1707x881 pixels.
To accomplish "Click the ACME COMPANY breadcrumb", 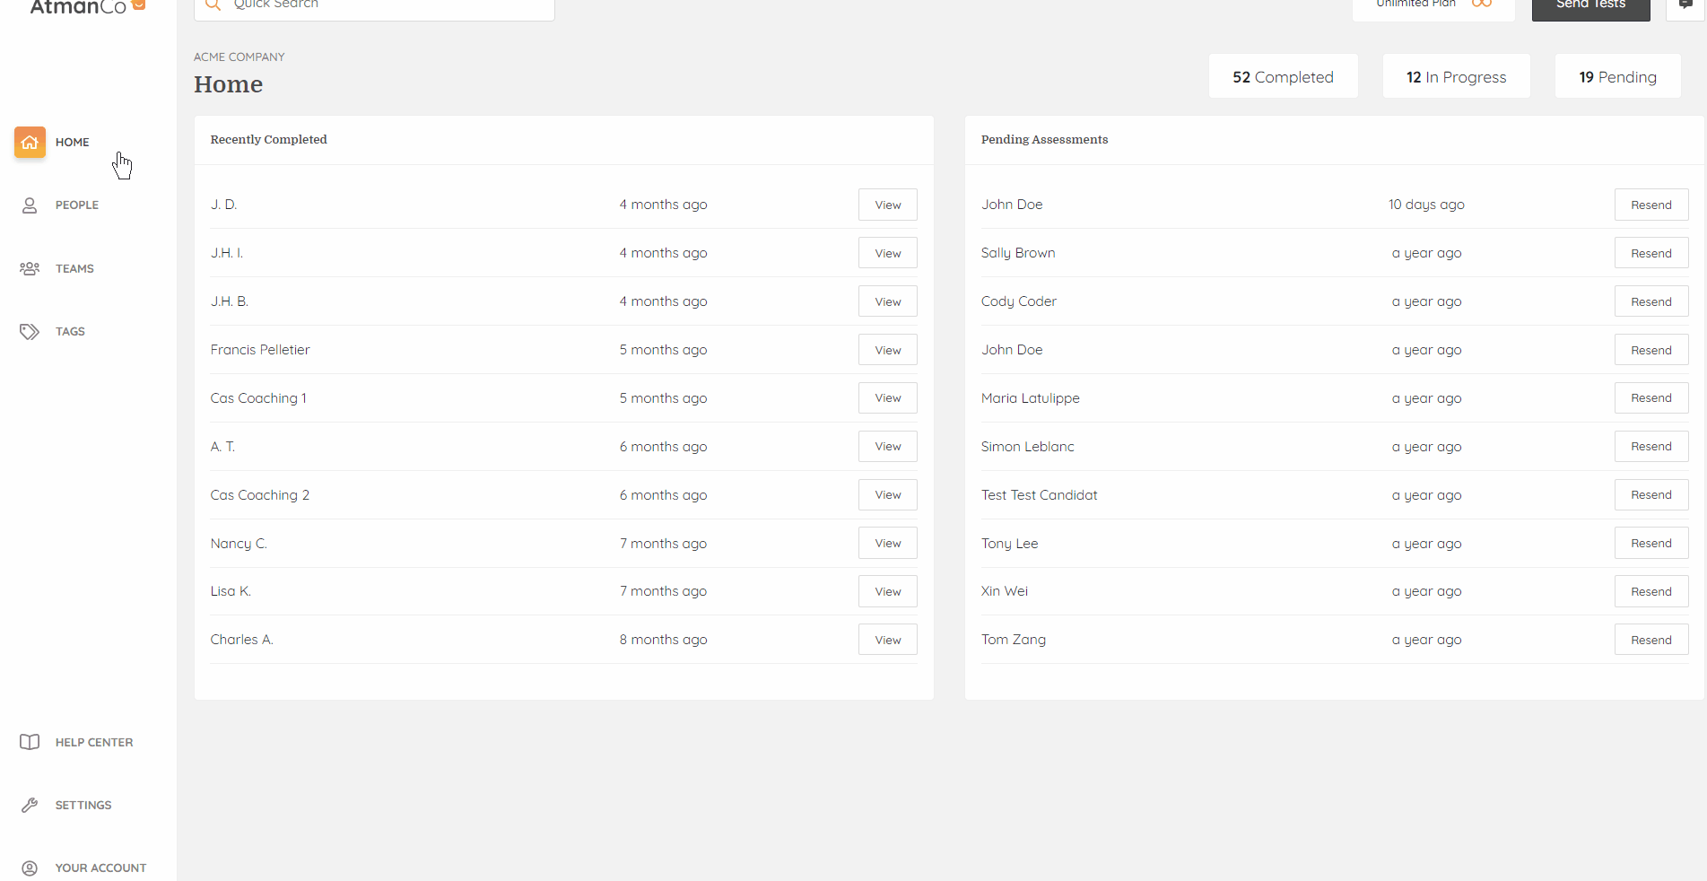I will tap(240, 57).
